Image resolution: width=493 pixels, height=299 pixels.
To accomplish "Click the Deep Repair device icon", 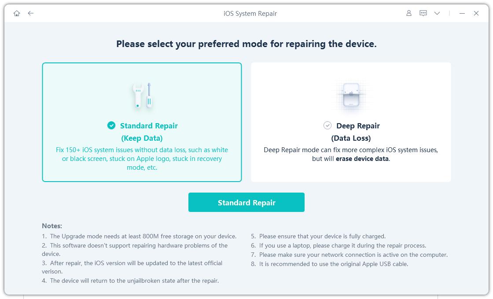I will [351, 95].
